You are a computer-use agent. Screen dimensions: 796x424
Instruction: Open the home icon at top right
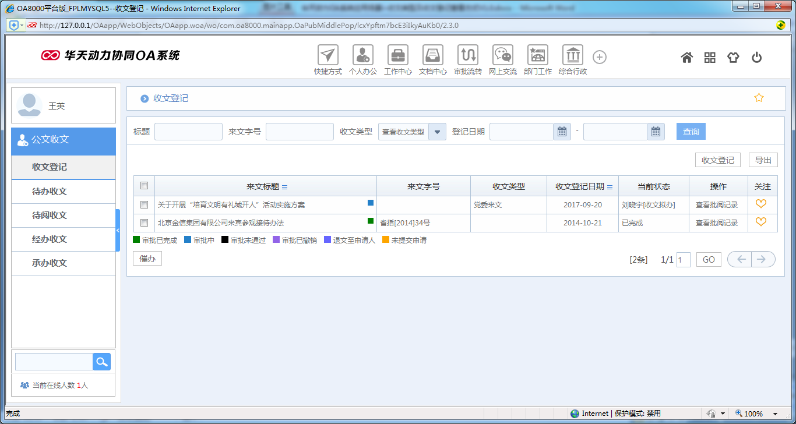click(686, 57)
